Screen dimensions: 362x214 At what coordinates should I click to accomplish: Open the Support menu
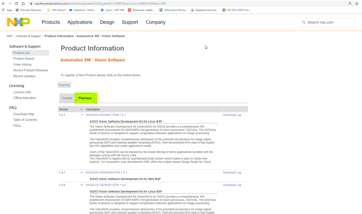130,22
